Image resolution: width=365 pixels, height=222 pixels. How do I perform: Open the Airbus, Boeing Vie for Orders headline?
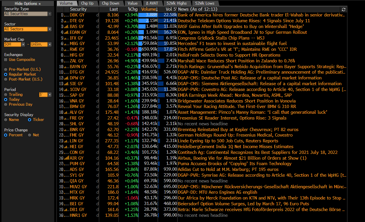[242, 158]
